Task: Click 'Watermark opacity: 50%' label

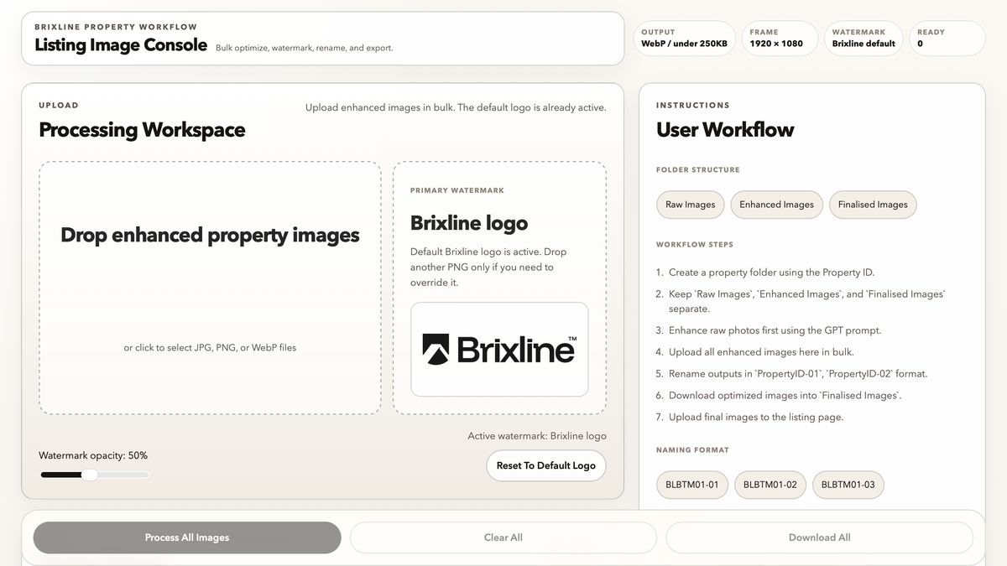Action: coord(93,455)
